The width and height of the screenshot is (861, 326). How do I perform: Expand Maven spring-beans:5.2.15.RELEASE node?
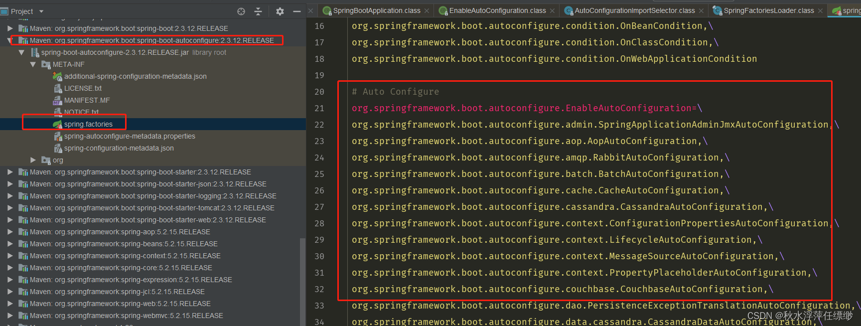(10, 244)
